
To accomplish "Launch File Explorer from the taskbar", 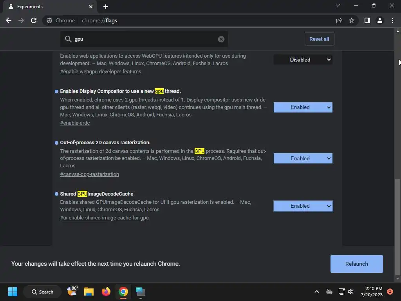I will tap(89, 292).
